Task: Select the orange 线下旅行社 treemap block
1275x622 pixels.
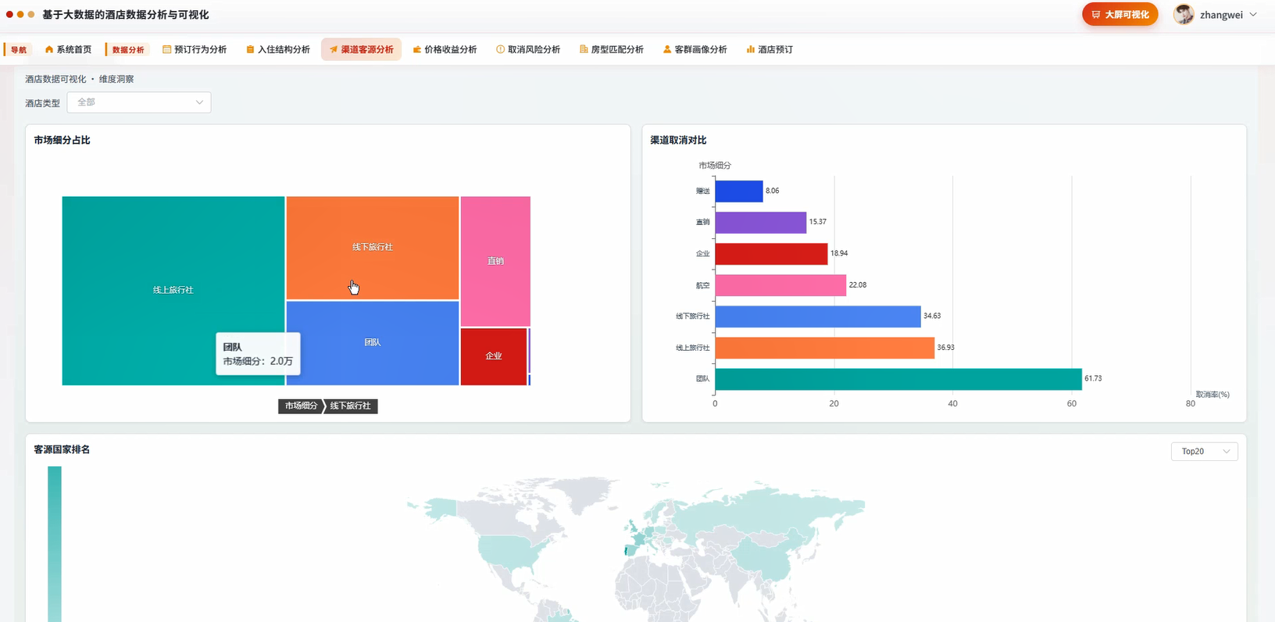Action: click(x=373, y=248)
